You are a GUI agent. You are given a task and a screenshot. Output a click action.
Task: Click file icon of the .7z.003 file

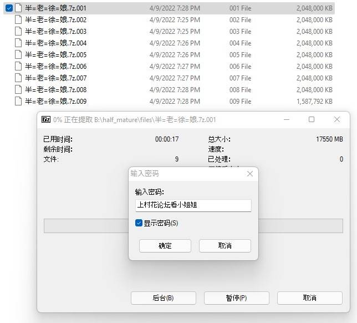[18, 32]
